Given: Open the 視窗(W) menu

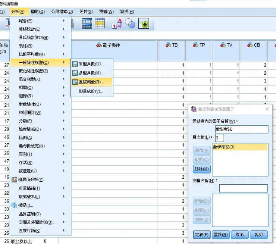Looking at the screenshot, I should pyautogui.click(x=106, y=12).
